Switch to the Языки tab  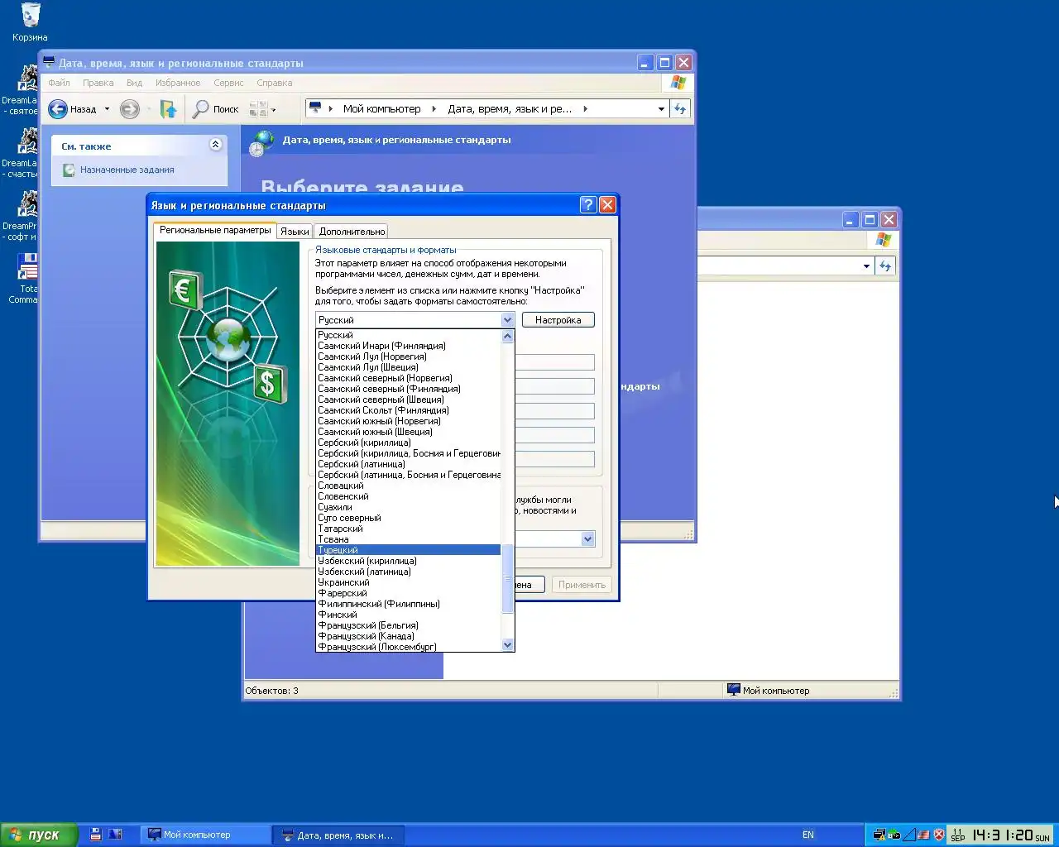tap(295, 232)
